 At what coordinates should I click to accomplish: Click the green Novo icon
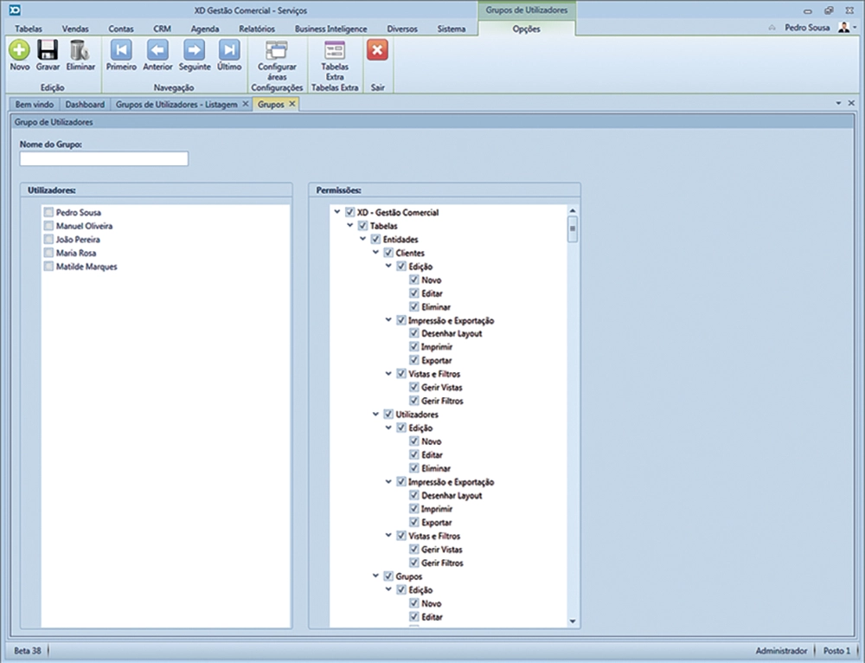(x=19, y=50)
